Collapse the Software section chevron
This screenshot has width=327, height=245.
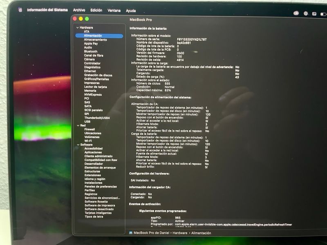tap(78, 145)
